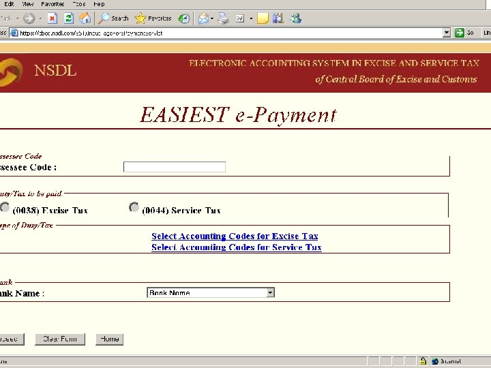Open the Favorites menu in menu bar
This screenshot has width=491, height=368.
53,4
